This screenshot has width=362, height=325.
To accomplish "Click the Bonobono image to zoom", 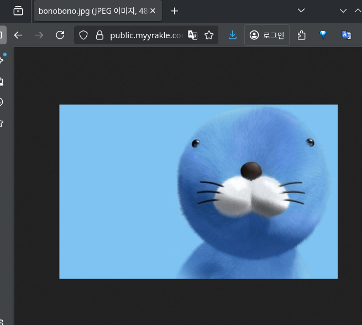I will (x=198, y=192).
